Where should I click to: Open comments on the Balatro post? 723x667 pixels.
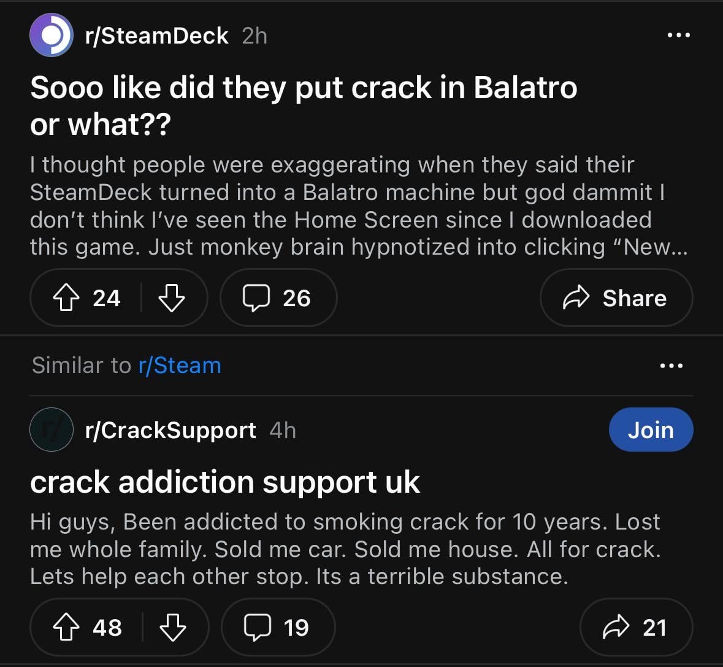pos(278,298)
